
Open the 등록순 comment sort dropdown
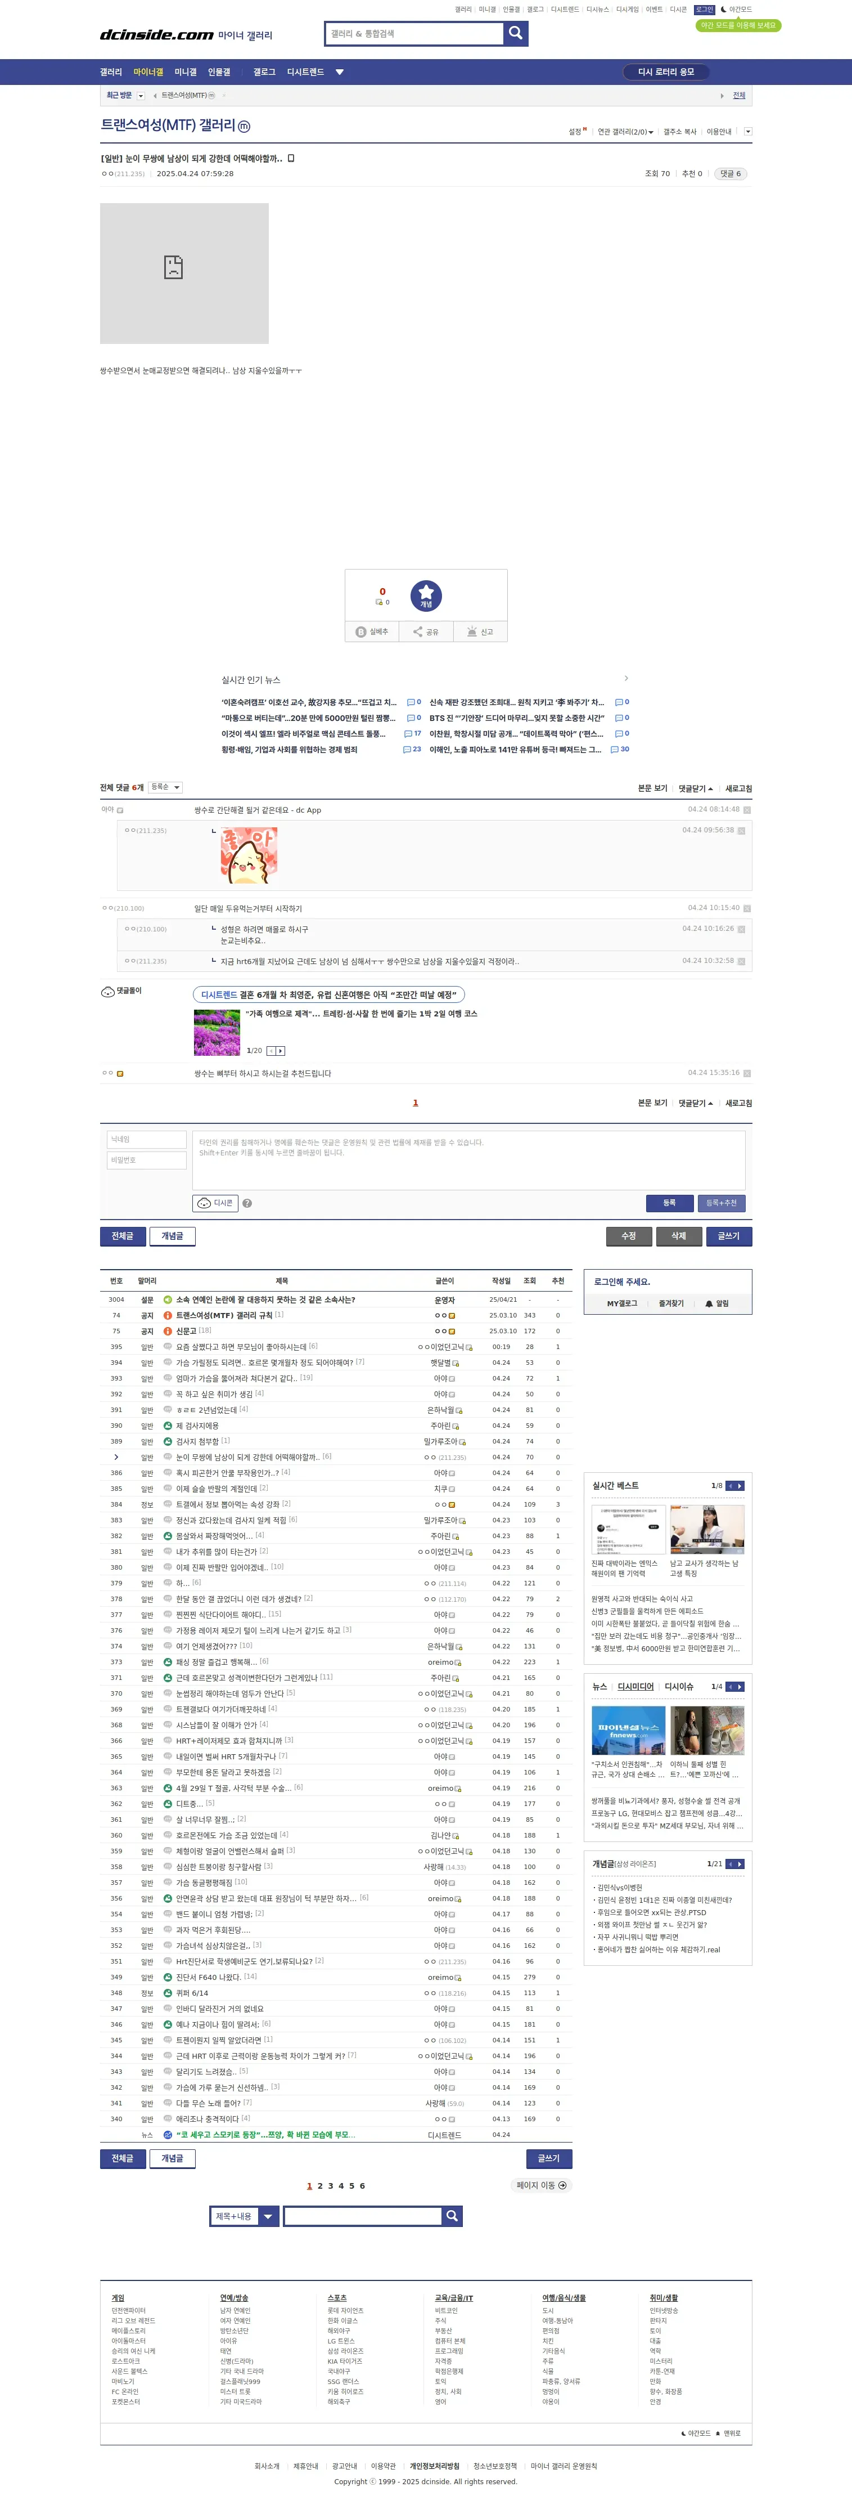pos(166,787)
